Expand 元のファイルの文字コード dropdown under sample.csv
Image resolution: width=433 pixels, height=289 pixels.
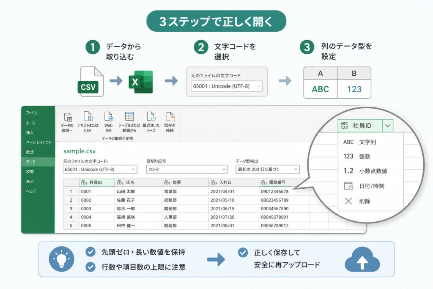100,169
